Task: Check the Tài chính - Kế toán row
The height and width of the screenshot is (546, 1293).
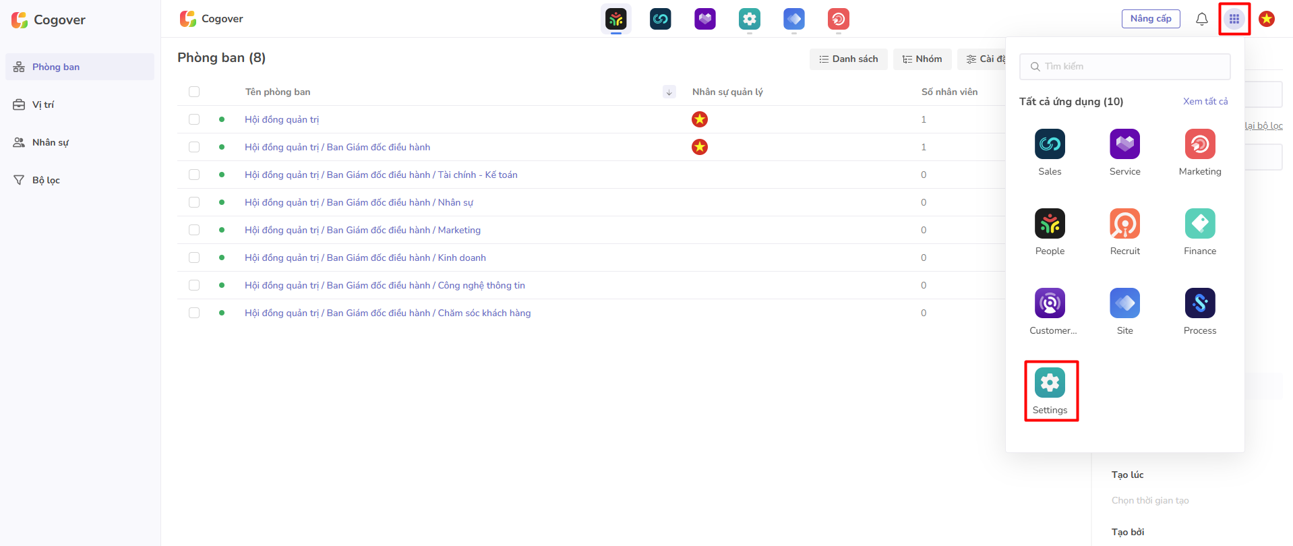Action: (194, 175)
